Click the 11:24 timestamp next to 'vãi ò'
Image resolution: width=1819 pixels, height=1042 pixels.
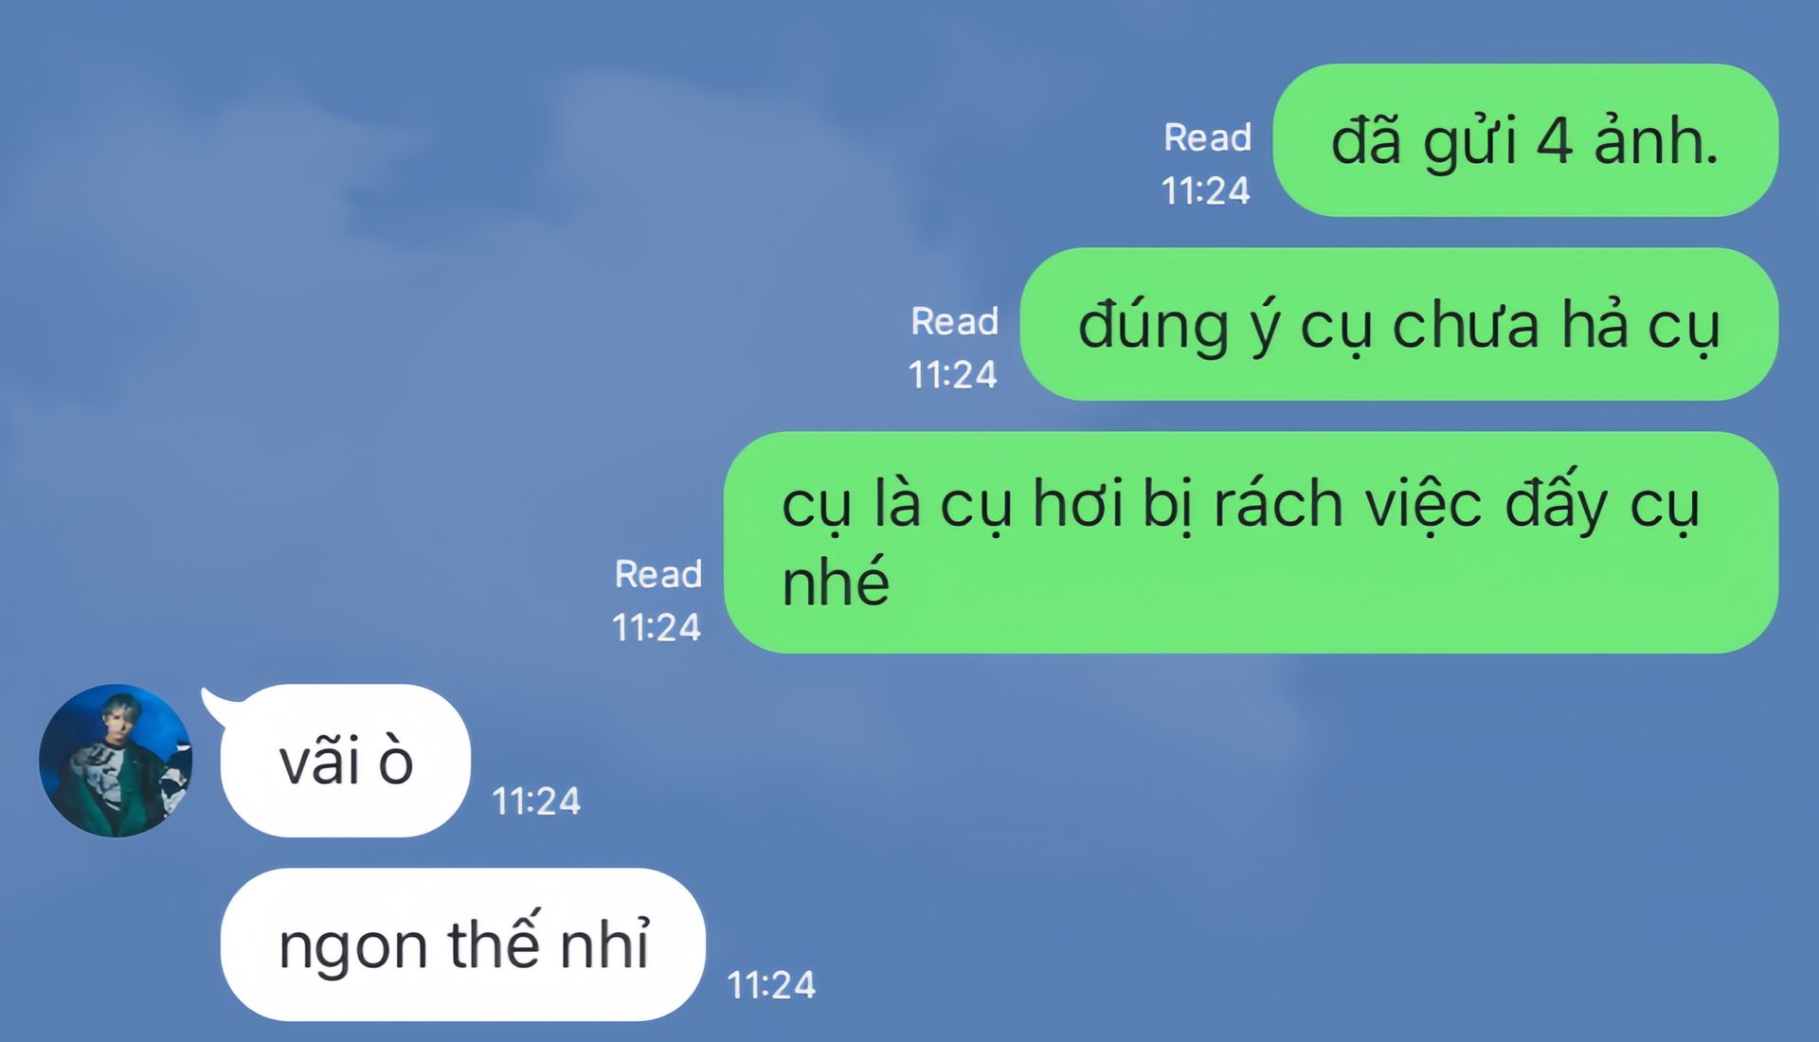[x=536, y=801]
